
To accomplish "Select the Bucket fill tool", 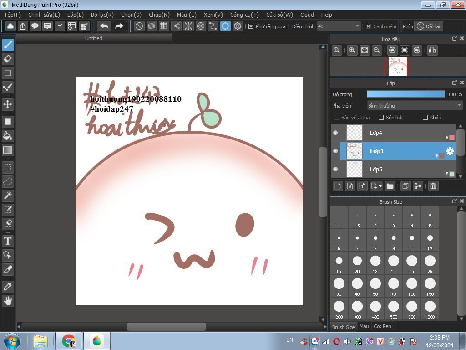I will point(8,136).
